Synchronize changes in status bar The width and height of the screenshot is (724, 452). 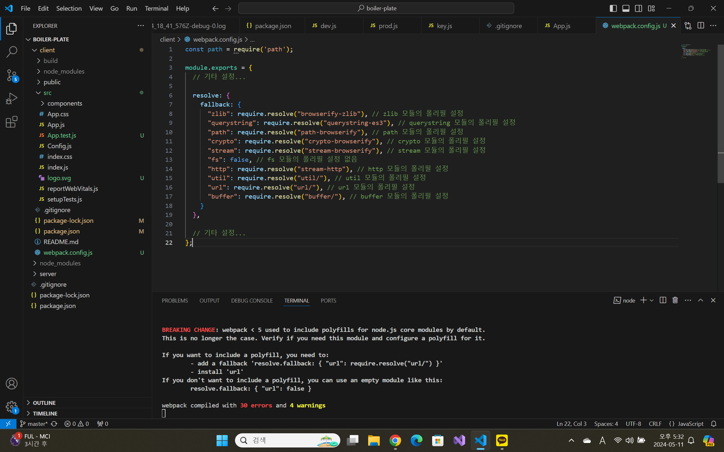pyautogui.click(x=54, y=424)
